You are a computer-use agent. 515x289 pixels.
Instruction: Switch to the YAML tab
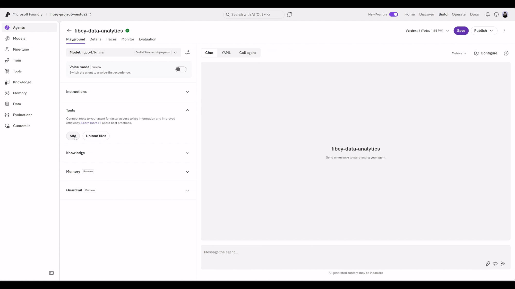(x=226, y=53)
